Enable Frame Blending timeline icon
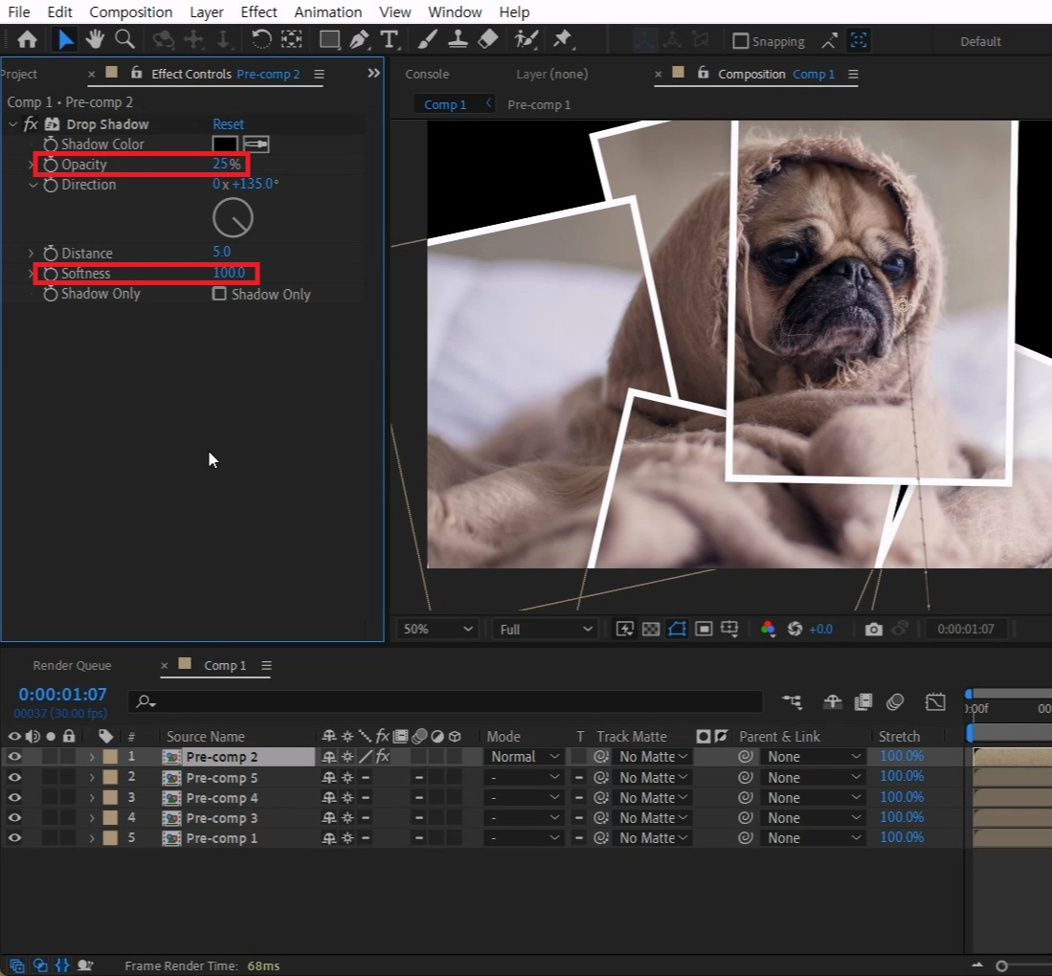Screen dimensions: 1052x976 (x=863, y=702)
